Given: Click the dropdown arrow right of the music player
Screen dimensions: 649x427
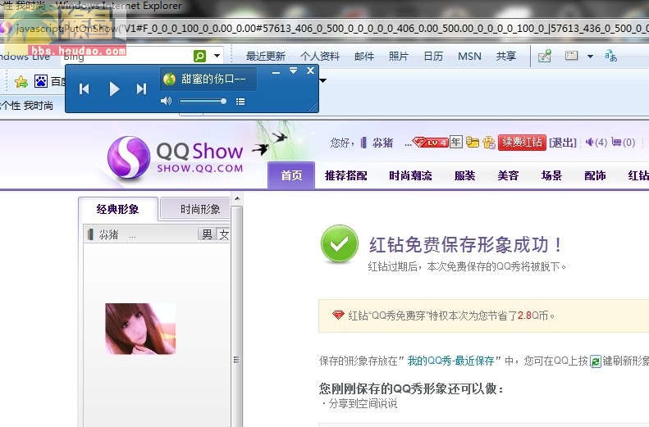Looking at the screenshot, I should click(x=322, y=80).
